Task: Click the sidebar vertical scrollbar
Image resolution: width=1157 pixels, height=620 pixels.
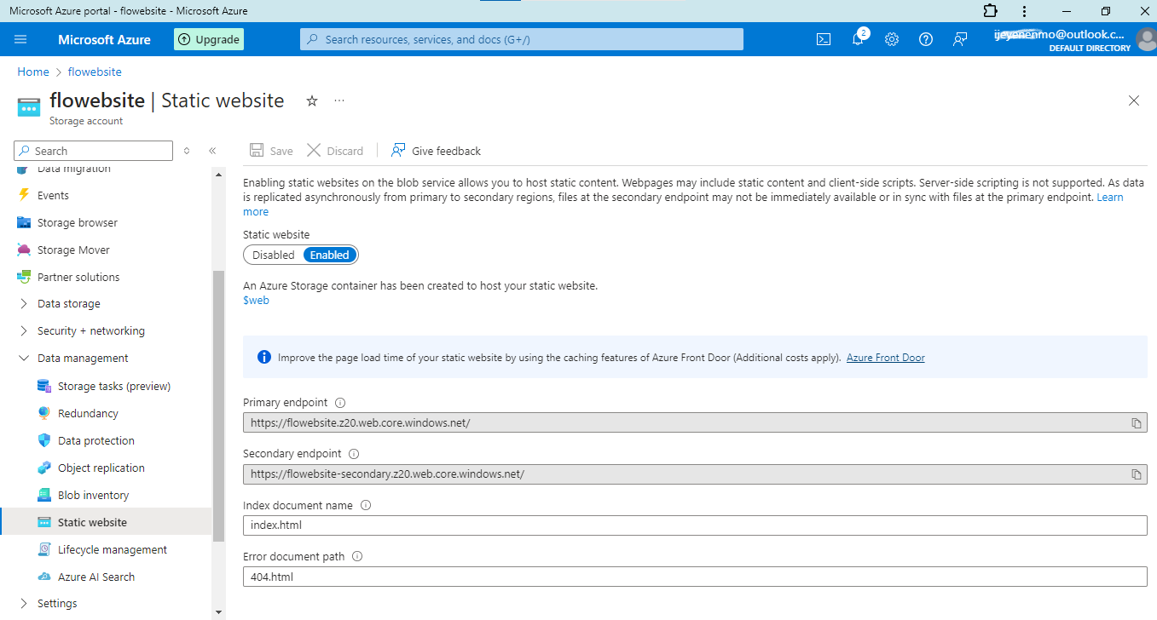Action: click(218, 405)
